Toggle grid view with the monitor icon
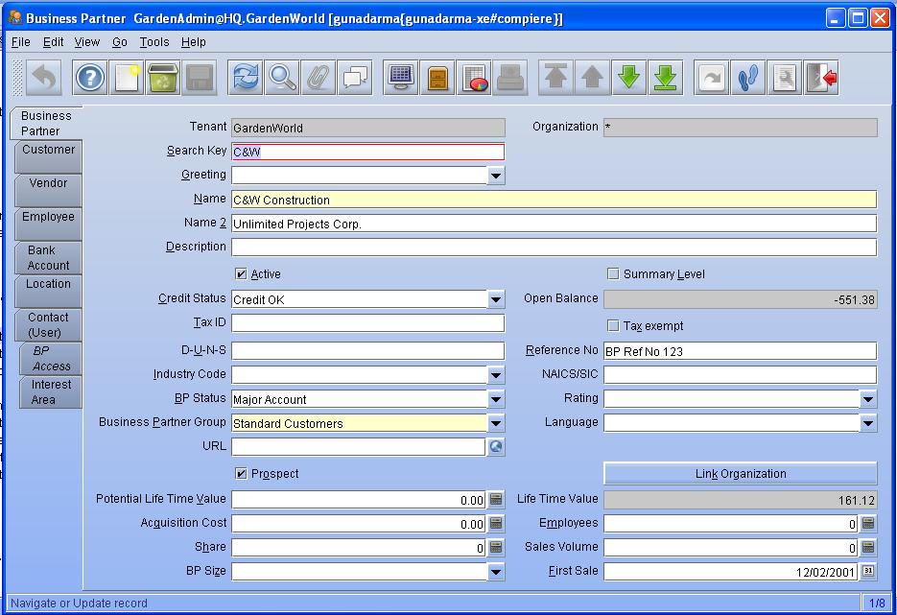This screenshot has width=897, height=615. pyautogui.click(x=400, y=77)
